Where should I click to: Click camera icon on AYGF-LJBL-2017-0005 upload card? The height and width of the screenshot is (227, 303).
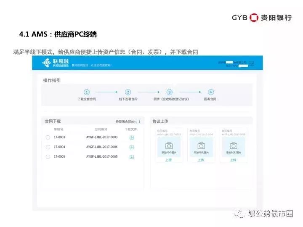[234, 145]
